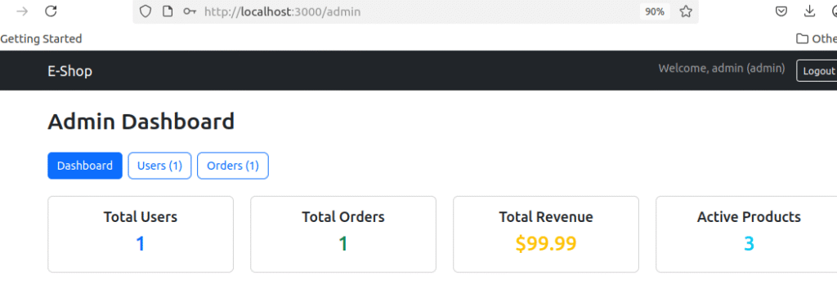Click the browser reload icon
This screenshot has height=306, width=837.
click(x=51, y=11)
